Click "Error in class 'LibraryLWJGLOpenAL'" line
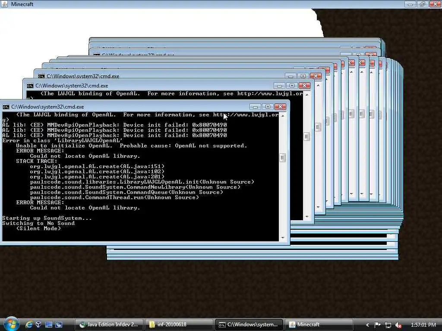 [62, 141]
